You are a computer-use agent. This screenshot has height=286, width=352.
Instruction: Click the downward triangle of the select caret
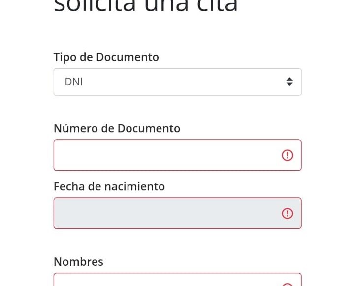coord(289,84)
